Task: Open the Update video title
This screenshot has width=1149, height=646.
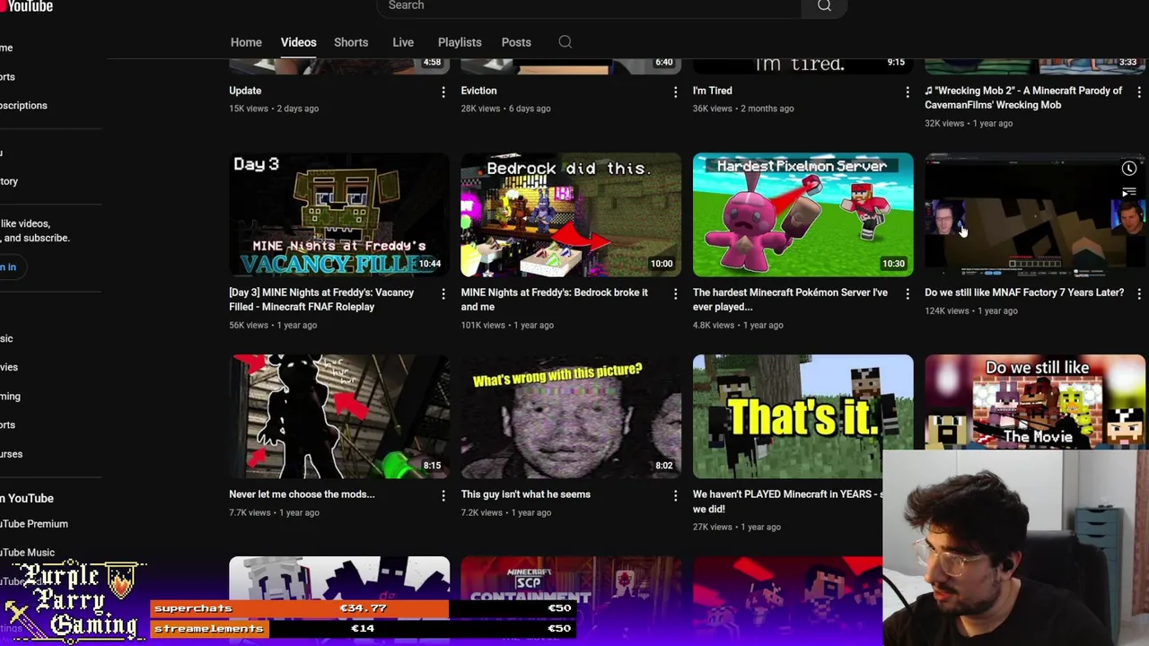Action: point(245,91)
